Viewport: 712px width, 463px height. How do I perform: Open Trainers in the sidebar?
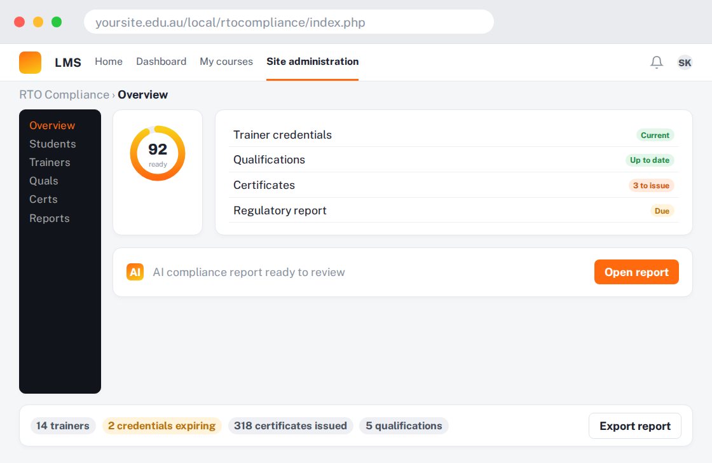pyautogui.click(x=50, y=162)
